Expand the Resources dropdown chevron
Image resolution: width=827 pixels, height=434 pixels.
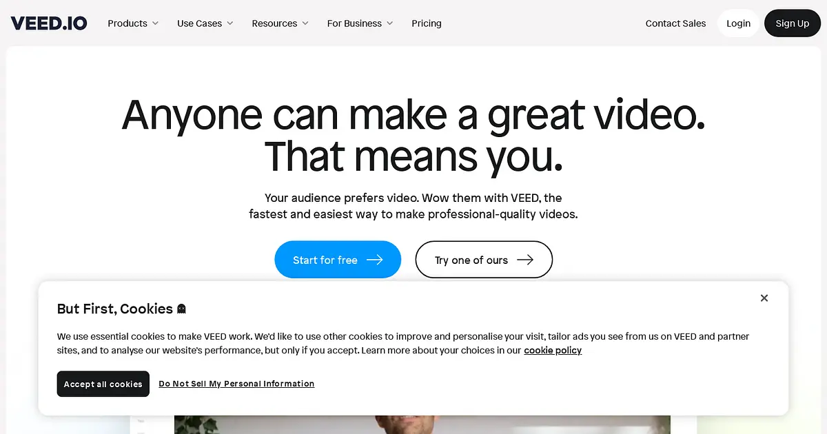(x=305, y=23)
